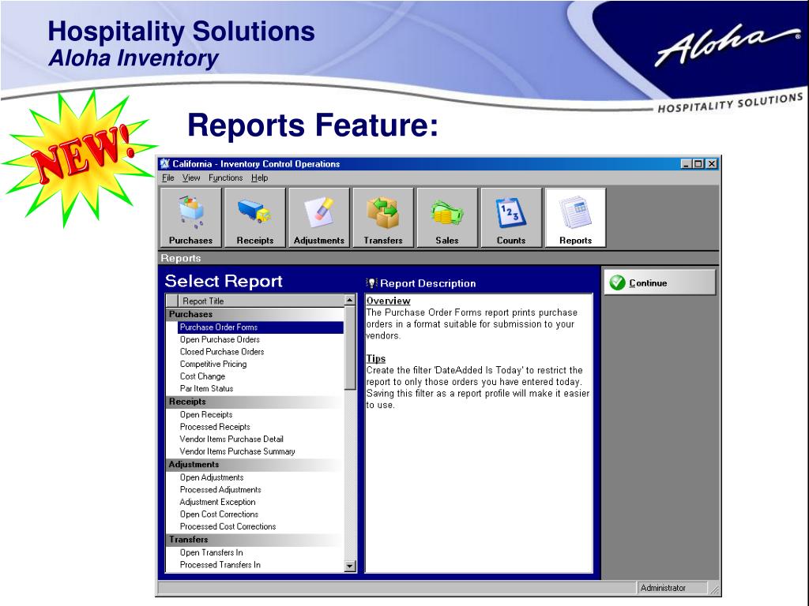Select the Par Item Status report
Image resolution: width=809 pixels, height=606 pixels.
(x=206, y=389)
